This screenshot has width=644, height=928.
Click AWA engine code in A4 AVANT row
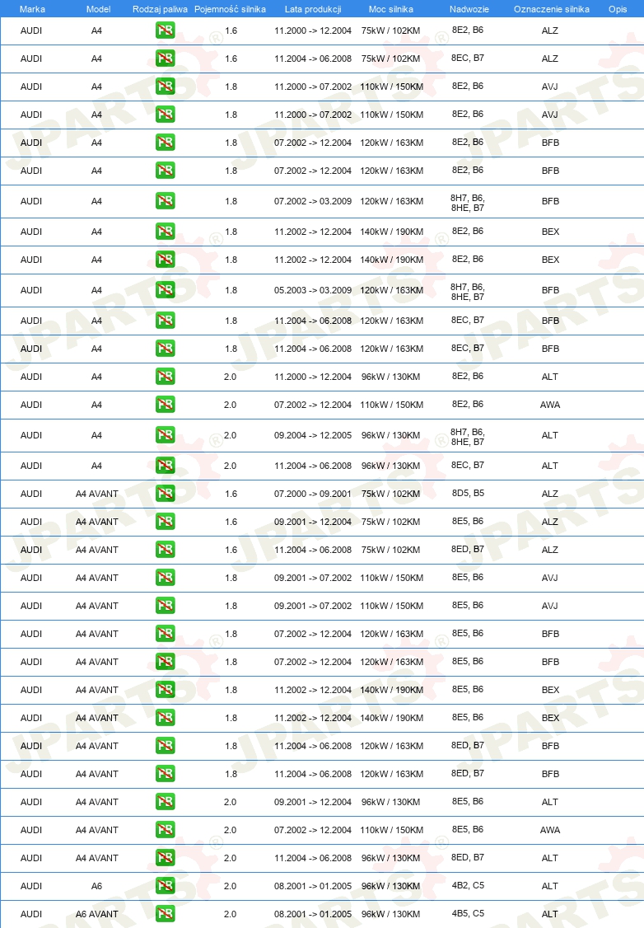pyautogui.click(x=550, y=830)
